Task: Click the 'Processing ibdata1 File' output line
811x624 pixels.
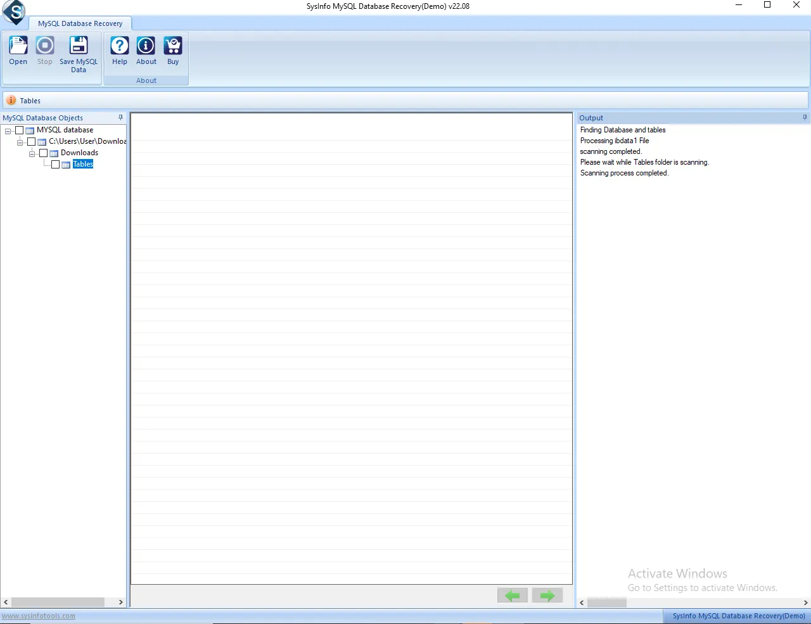Action: 615,141
